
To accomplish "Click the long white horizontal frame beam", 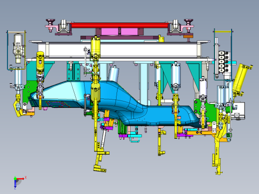I will tap(119, 50).
